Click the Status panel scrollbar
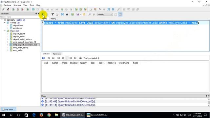 [209, 102]
